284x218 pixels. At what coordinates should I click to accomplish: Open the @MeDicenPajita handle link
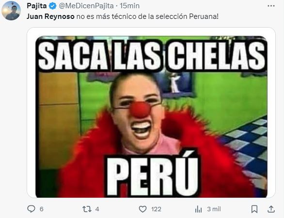pos(86,6)
